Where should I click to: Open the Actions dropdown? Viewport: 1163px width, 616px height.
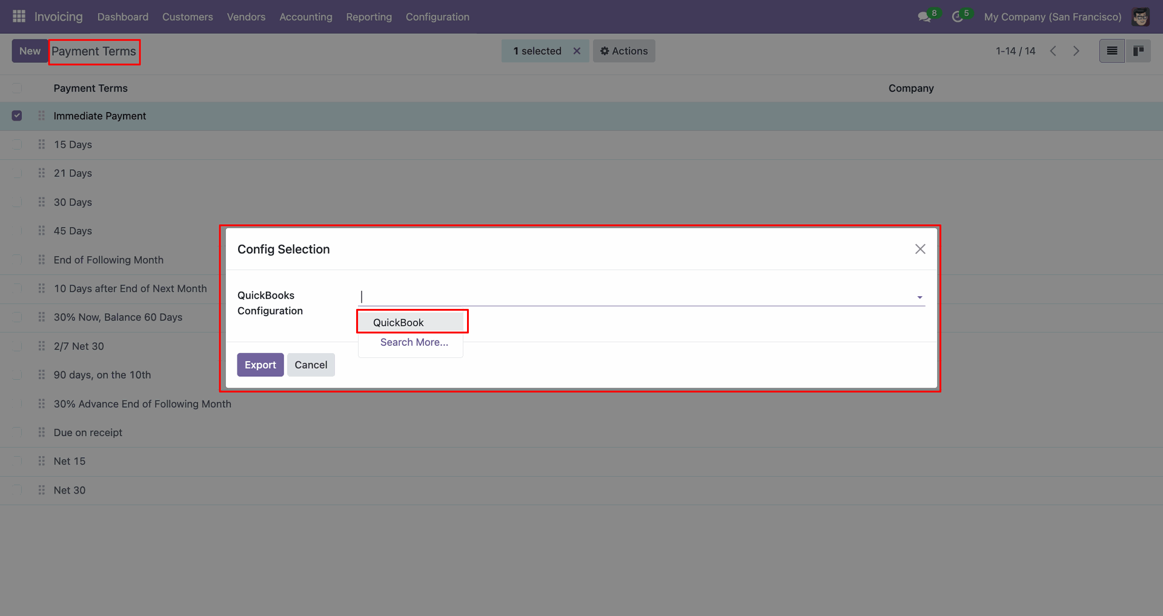(x=624, y=51)
